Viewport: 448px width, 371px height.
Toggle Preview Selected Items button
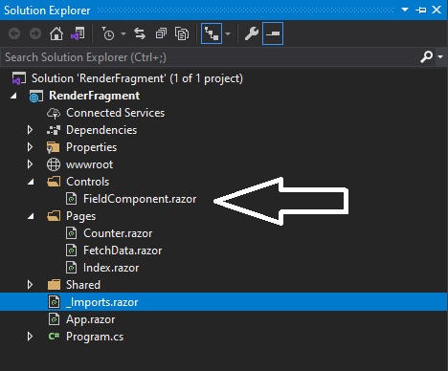point(273,33)
